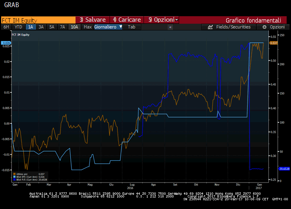Click the BEst EPS legend color swatch
This screenshot has height=209, width=291.
tap(15, 177)
